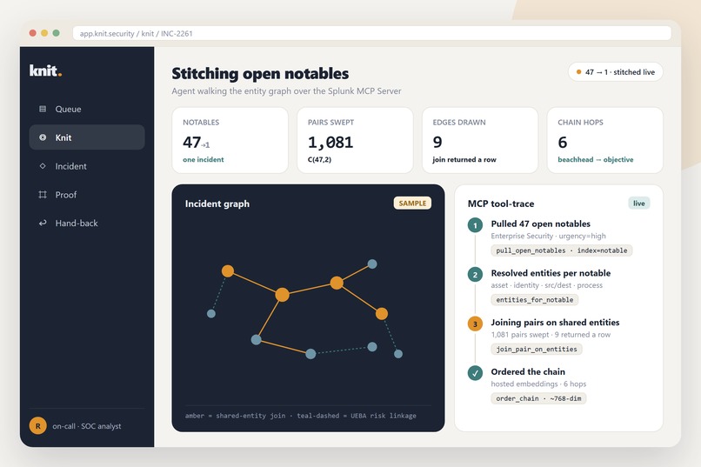Click the 'join_pair_on_entities' code chip

pos(537,349)
